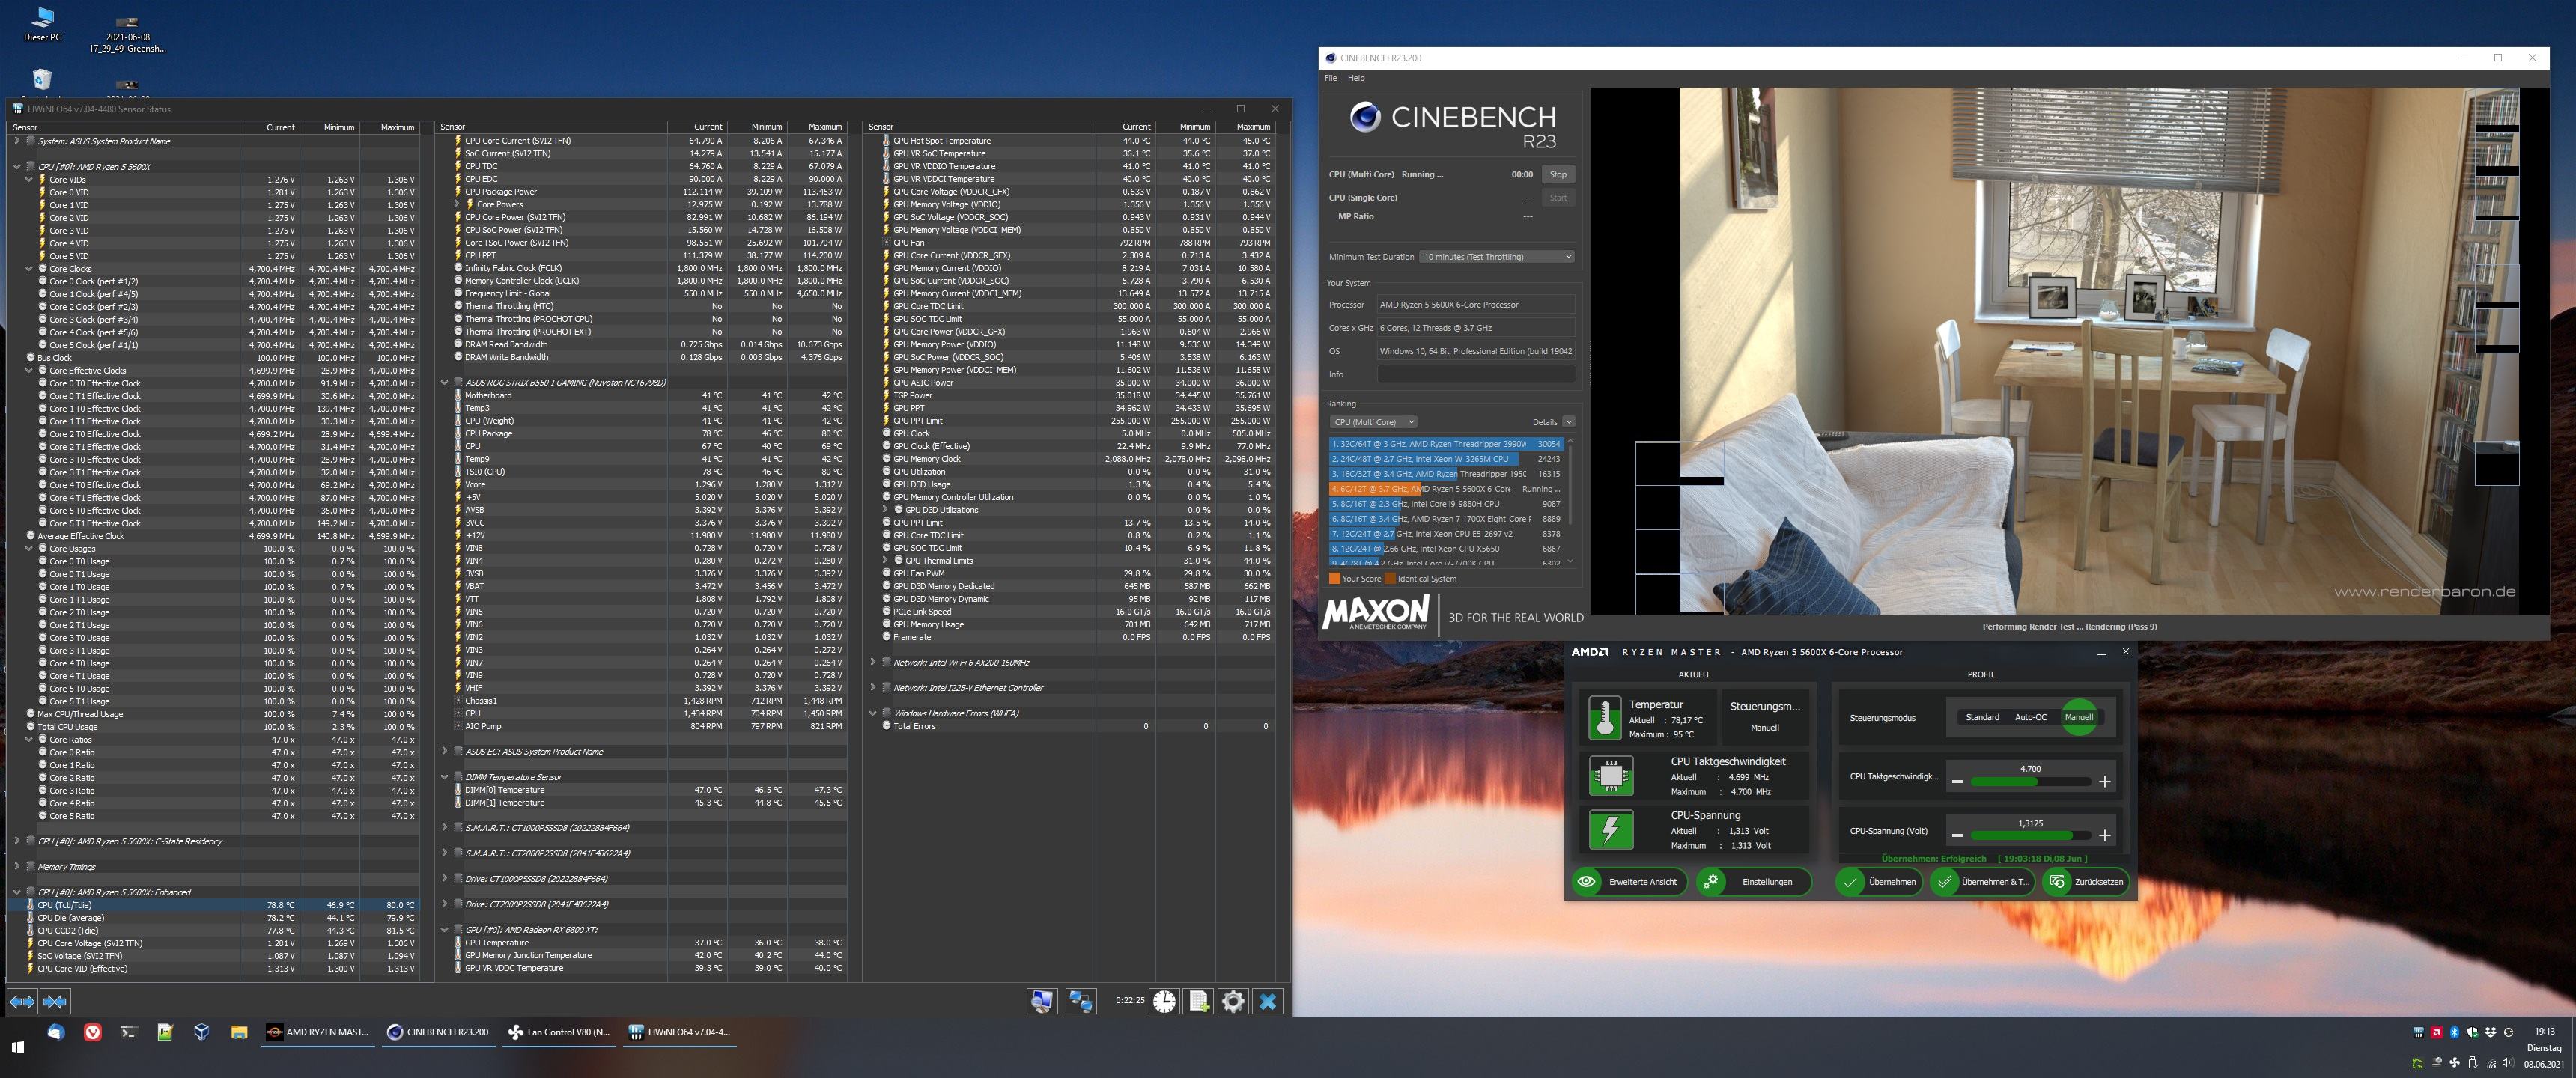The height and width of the screenshot is (1078, 2576).
Task: Expand Network: Intel Wi-Fi 6 AX200 section
Action: [873, 662]
